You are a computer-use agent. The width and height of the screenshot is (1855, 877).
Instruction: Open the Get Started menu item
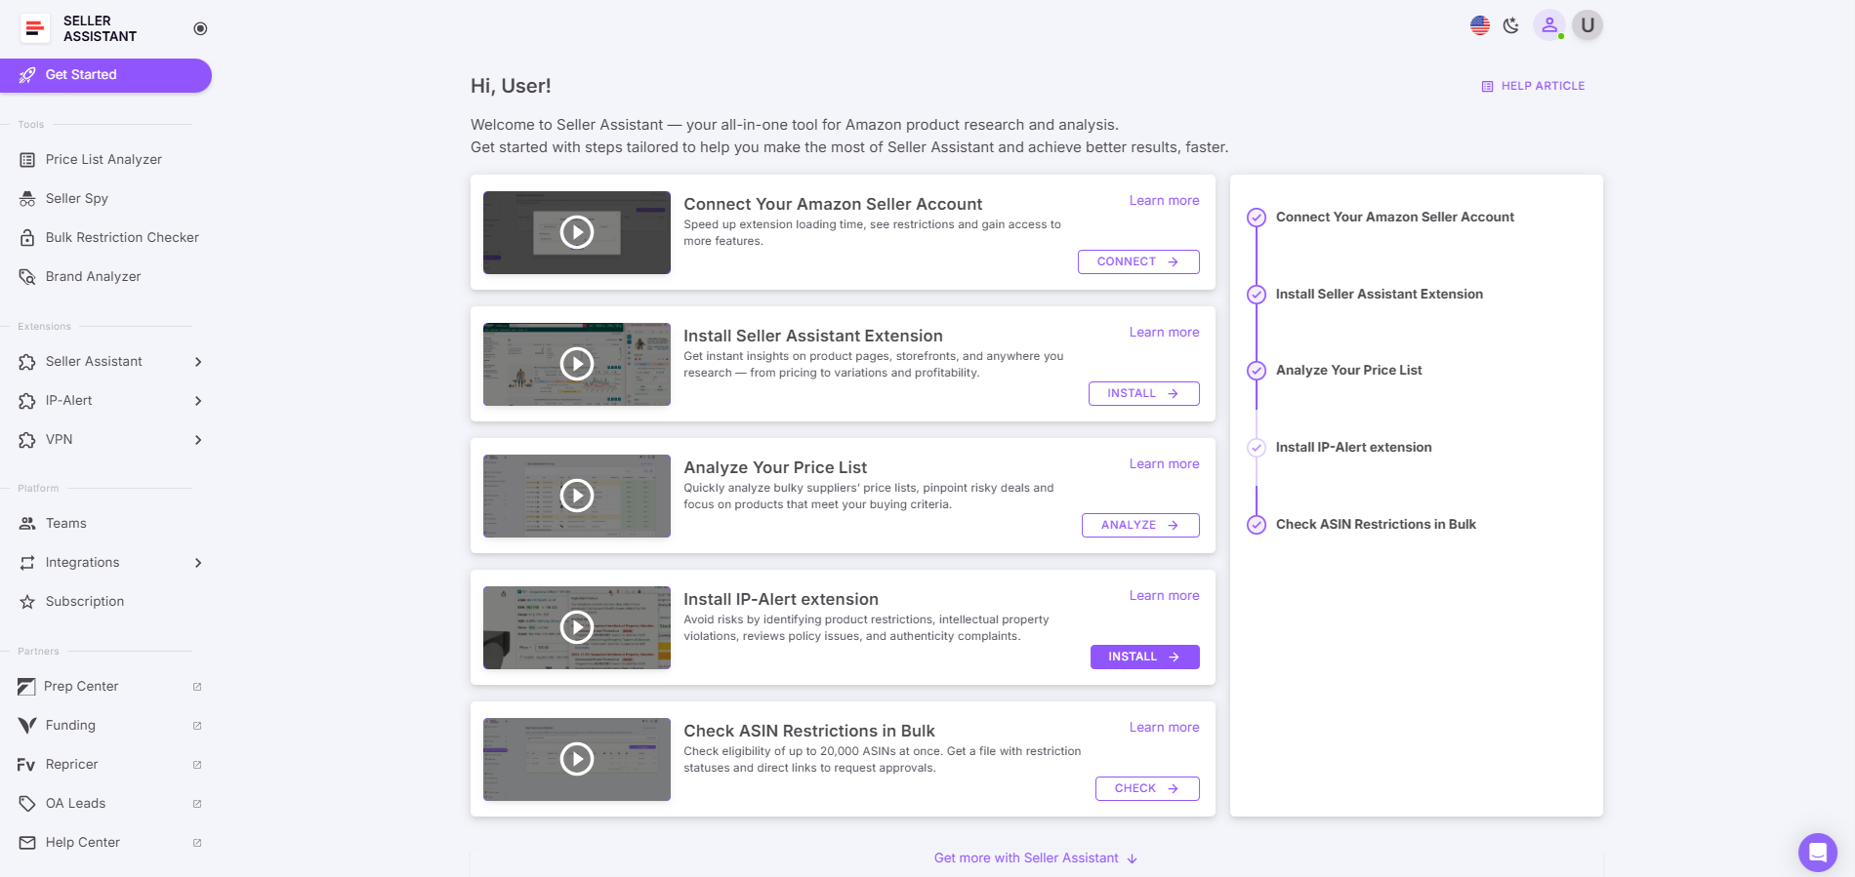pyautogui.click(x=105, y=75)
